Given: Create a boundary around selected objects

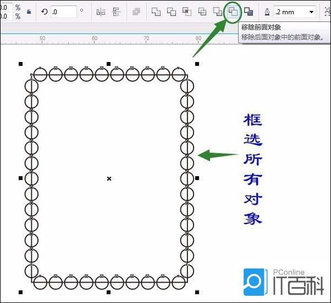Looking at the screenshot, I should coord(249,12).
